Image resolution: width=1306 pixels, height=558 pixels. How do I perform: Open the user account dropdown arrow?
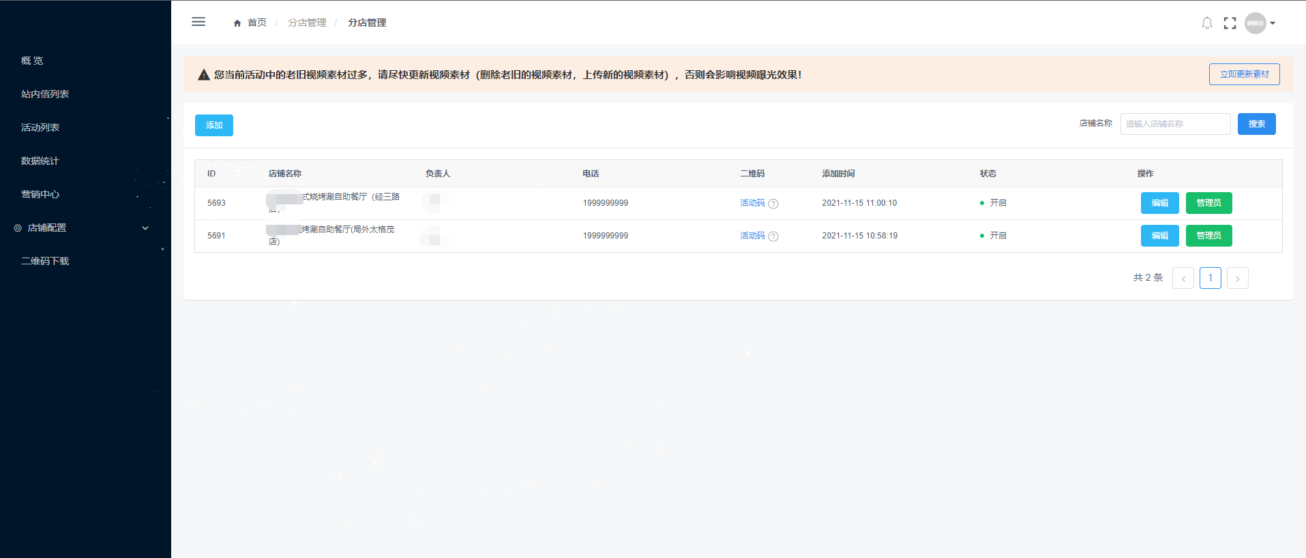[x=1273, y=23]
